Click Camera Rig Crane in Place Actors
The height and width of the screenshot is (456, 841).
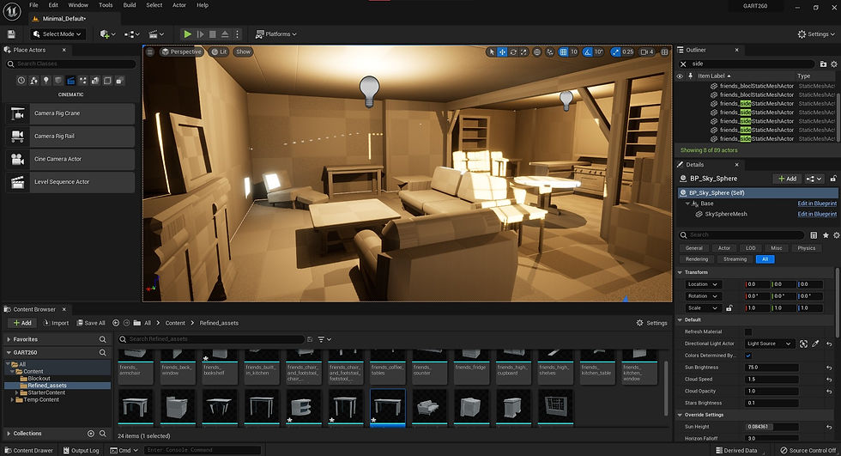coord(70,113)
